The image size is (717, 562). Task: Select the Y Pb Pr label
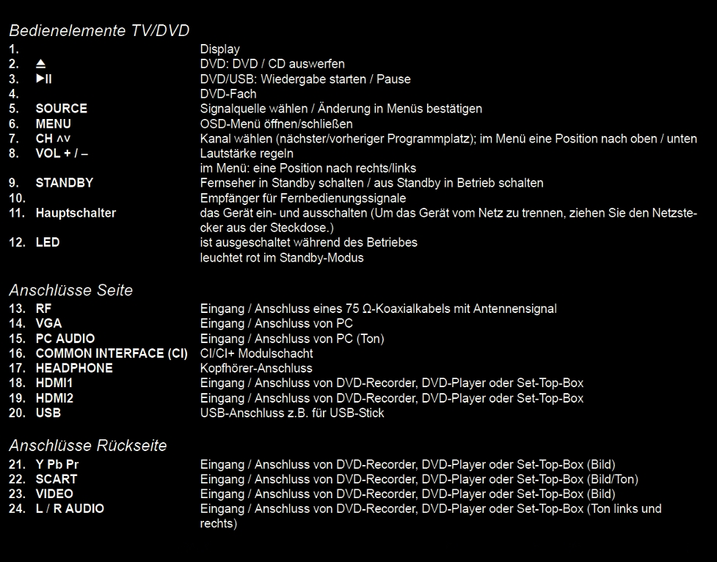[57, 464]
